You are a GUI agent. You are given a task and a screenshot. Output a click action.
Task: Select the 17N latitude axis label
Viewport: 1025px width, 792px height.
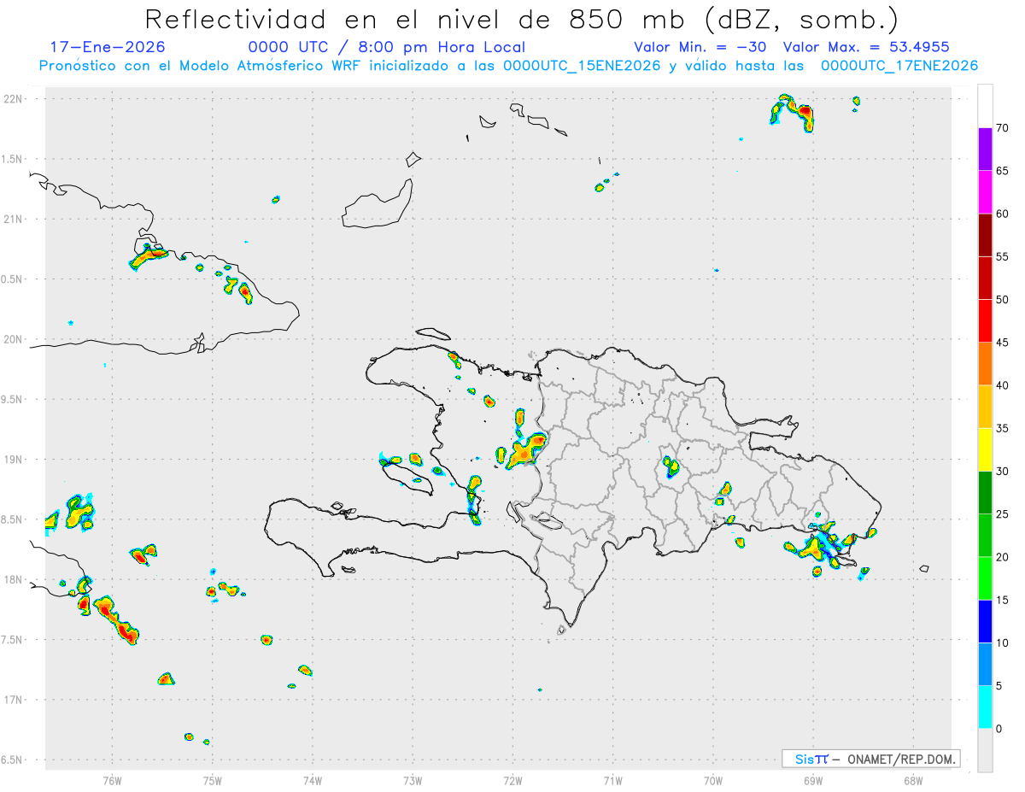[15, 700]
